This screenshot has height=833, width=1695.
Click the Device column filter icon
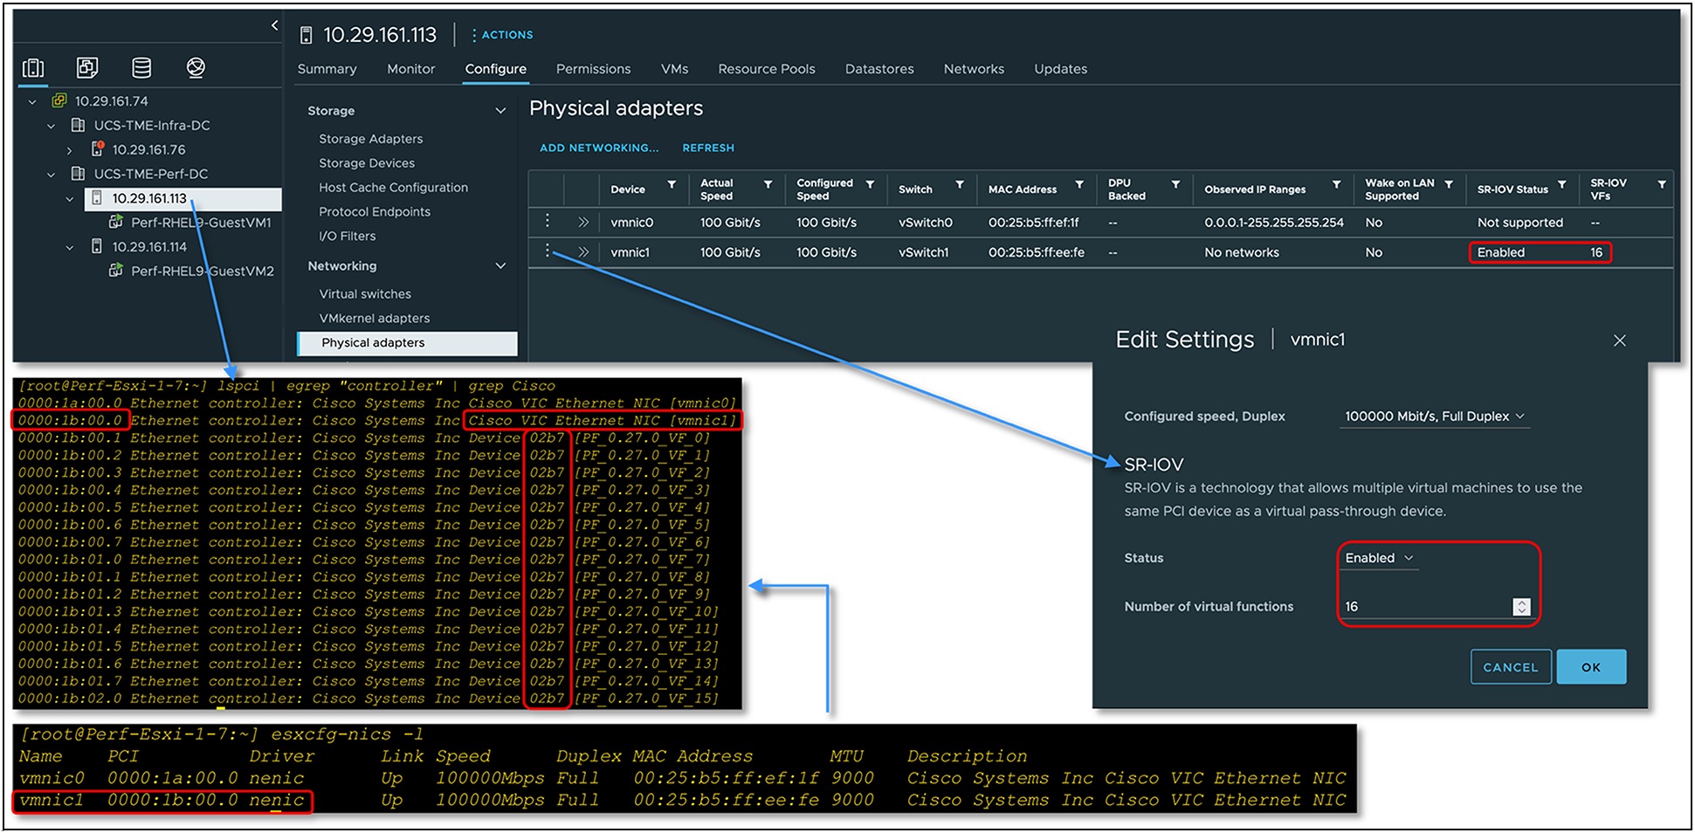point(672,185)
